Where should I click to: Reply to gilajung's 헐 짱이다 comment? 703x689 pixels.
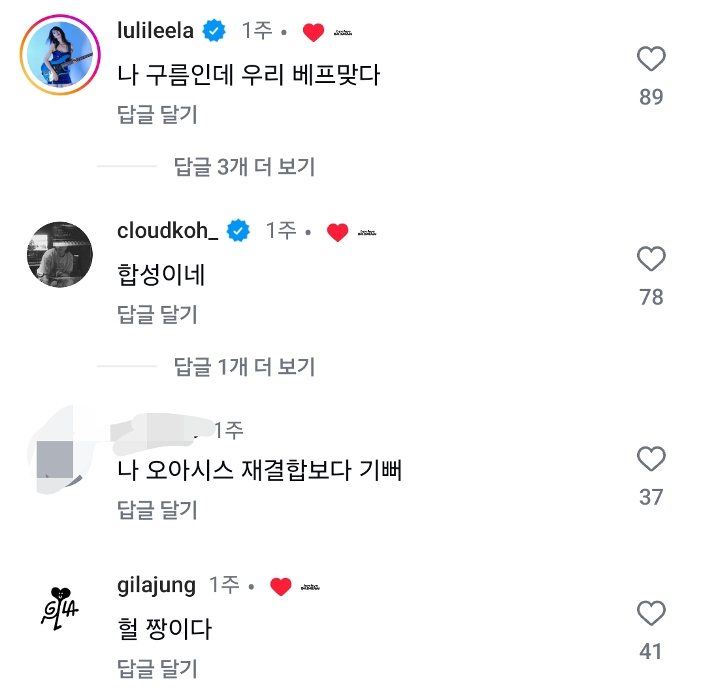(x=157, y=668)
